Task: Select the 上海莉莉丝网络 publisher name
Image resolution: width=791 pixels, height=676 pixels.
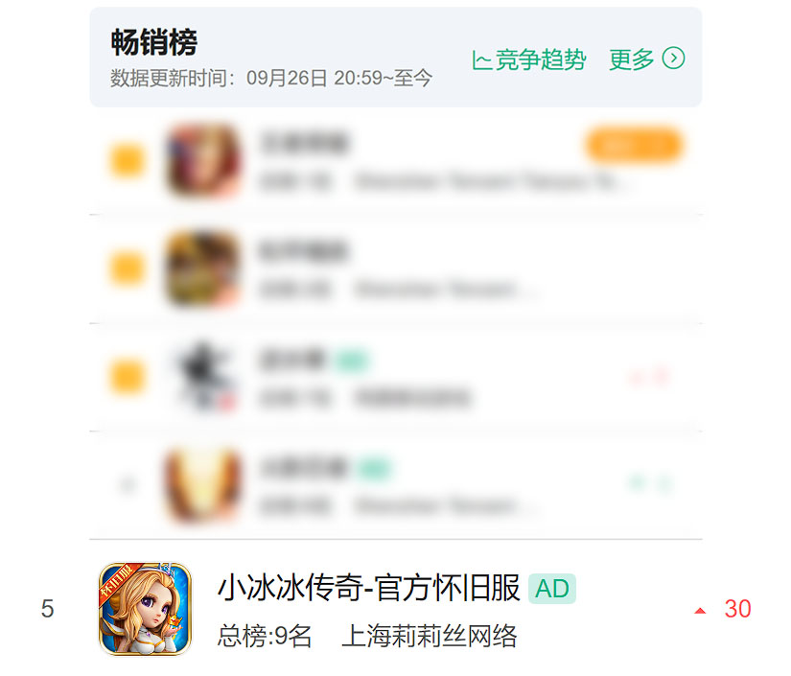Action: coord(430,636)
